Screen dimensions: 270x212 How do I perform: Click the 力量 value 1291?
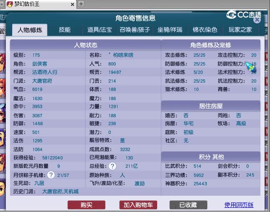pos(113,106)
